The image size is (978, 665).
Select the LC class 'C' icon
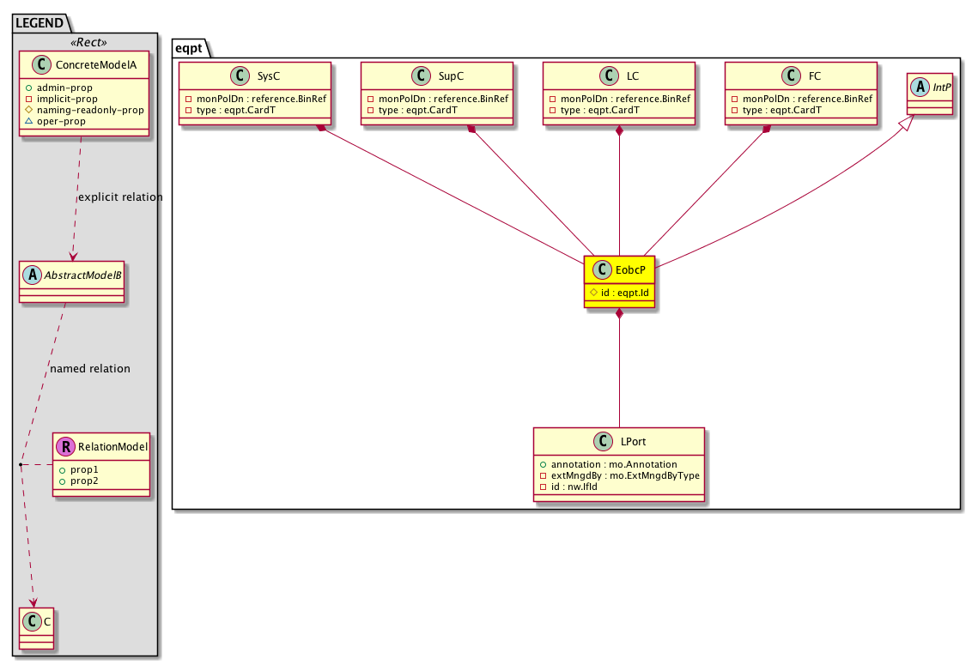pos(609,76)
